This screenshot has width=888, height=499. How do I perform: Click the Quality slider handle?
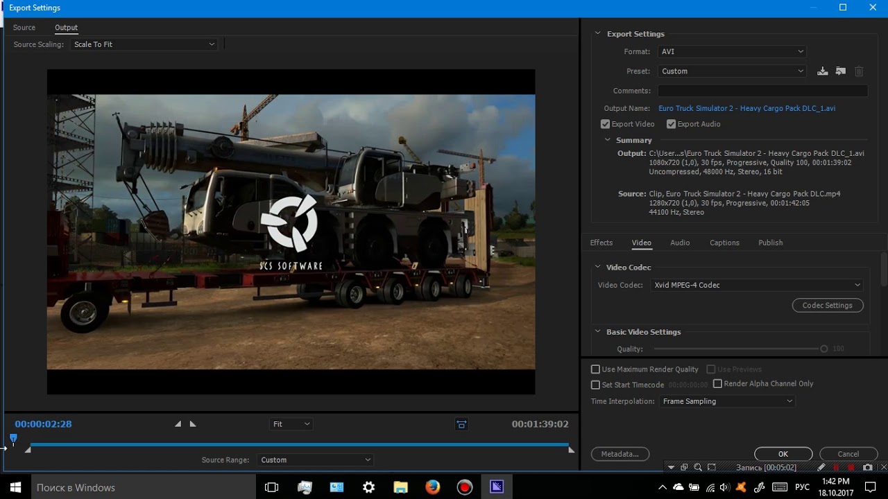(x=824, y=349)
